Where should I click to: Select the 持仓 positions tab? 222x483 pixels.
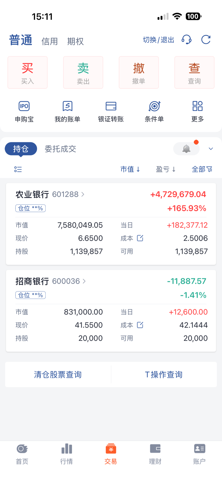tap(21, 149)
